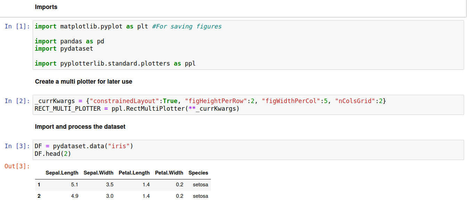This screenshot has height=203, width=469.
Task: Click the Species column header
Action: 198,173
